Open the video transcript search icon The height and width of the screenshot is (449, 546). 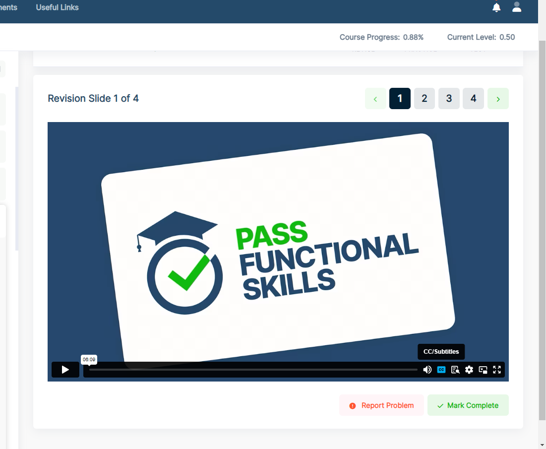[455, 370]
